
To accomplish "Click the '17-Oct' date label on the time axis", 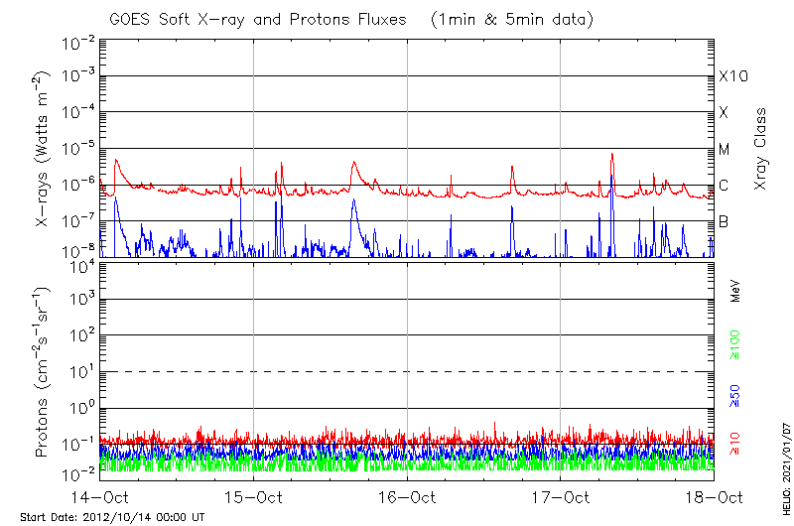I will (x=561, y=496).
